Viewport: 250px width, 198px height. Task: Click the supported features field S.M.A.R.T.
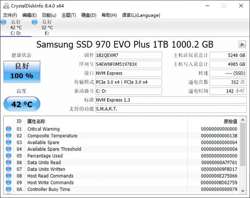click(171, 109)
